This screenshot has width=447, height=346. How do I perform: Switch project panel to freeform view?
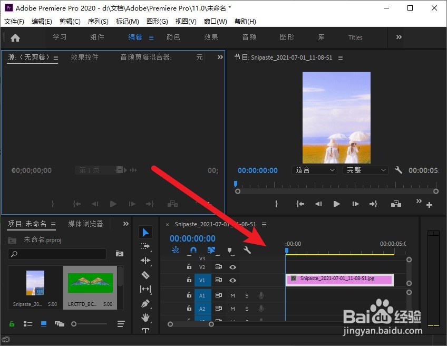point(59,324)
